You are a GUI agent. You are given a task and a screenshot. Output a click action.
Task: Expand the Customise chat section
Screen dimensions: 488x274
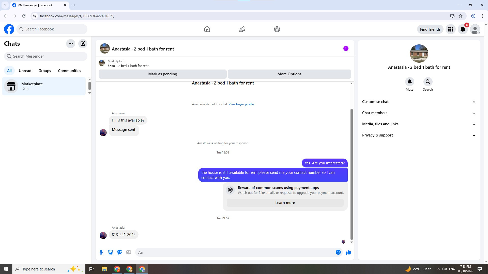coord(419,102)
